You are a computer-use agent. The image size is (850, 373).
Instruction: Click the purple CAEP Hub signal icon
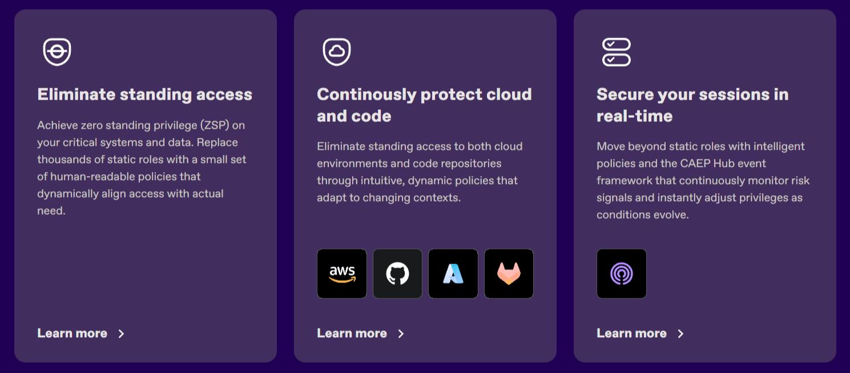622,273
